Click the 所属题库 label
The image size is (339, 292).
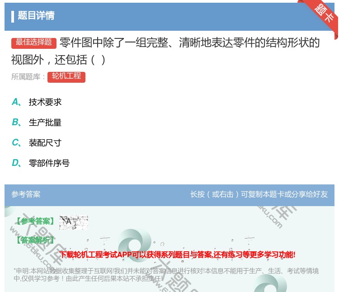pos(28,77)
